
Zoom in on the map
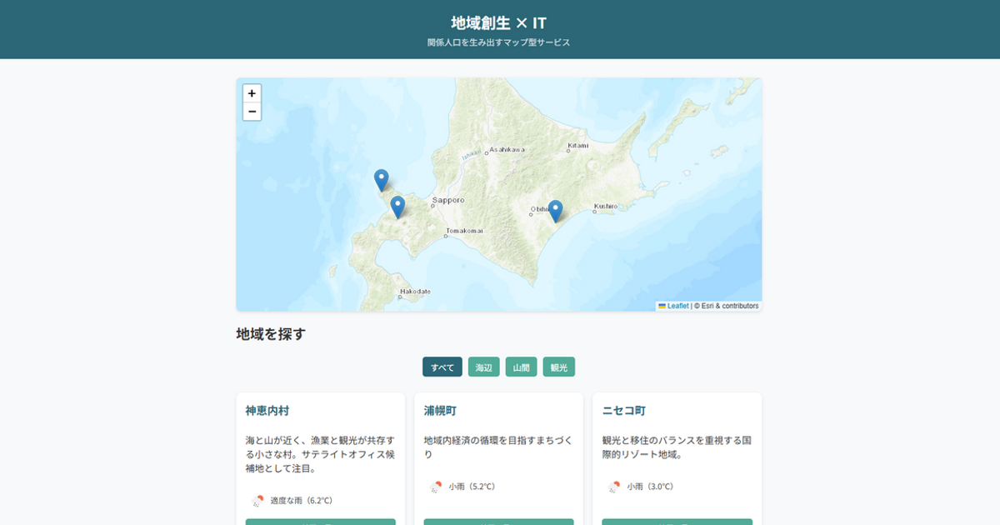pyautogui.click(x=252, y=93)
